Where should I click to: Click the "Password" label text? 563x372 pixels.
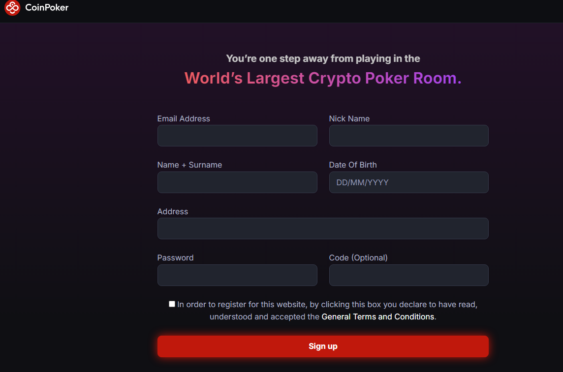[x=175, y=258]
